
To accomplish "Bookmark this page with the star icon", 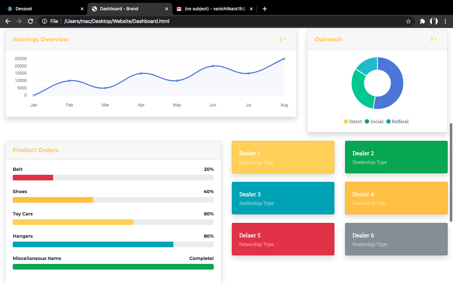I will point(408,21).
